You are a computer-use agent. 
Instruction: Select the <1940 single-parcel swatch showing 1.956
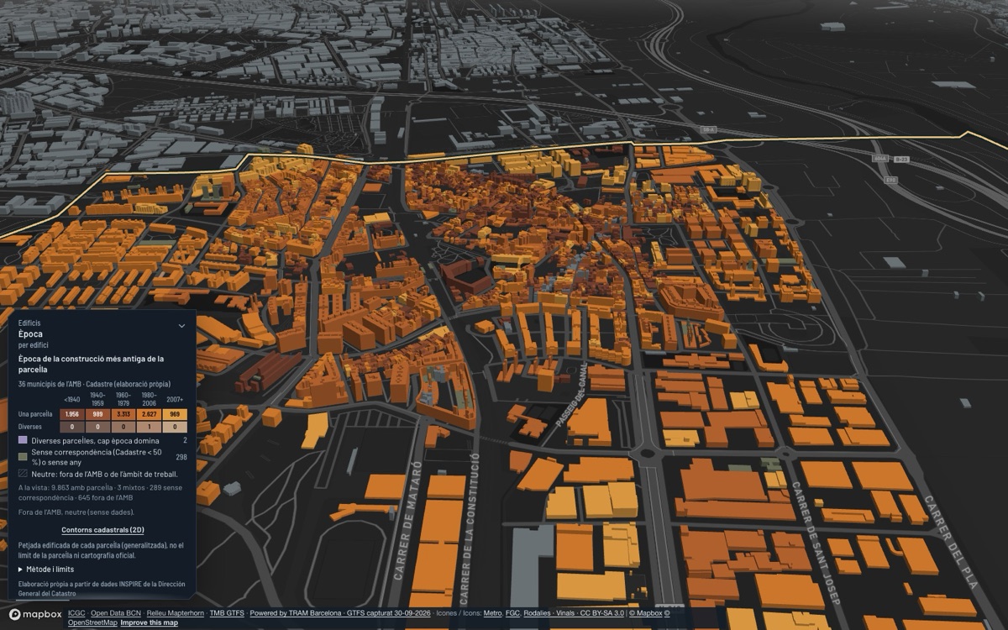[x=72, y=414]
